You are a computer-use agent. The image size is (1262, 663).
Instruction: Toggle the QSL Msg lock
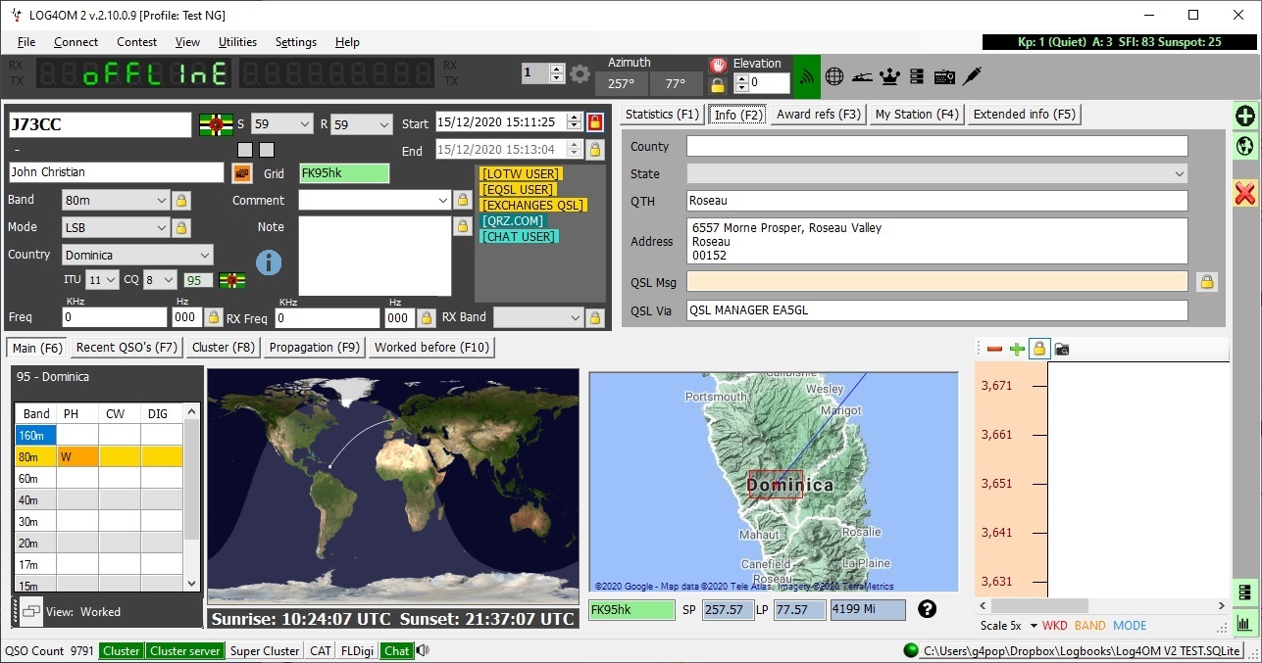1207,282
